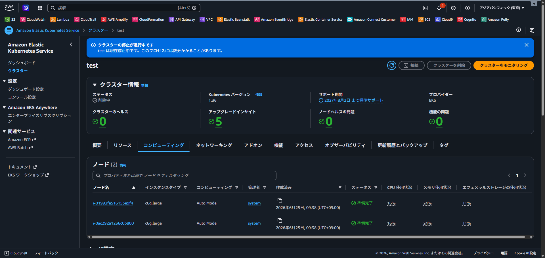Open CloudFormation favorites shortcut
545x258 pixels.
click(x=148, y=20)
